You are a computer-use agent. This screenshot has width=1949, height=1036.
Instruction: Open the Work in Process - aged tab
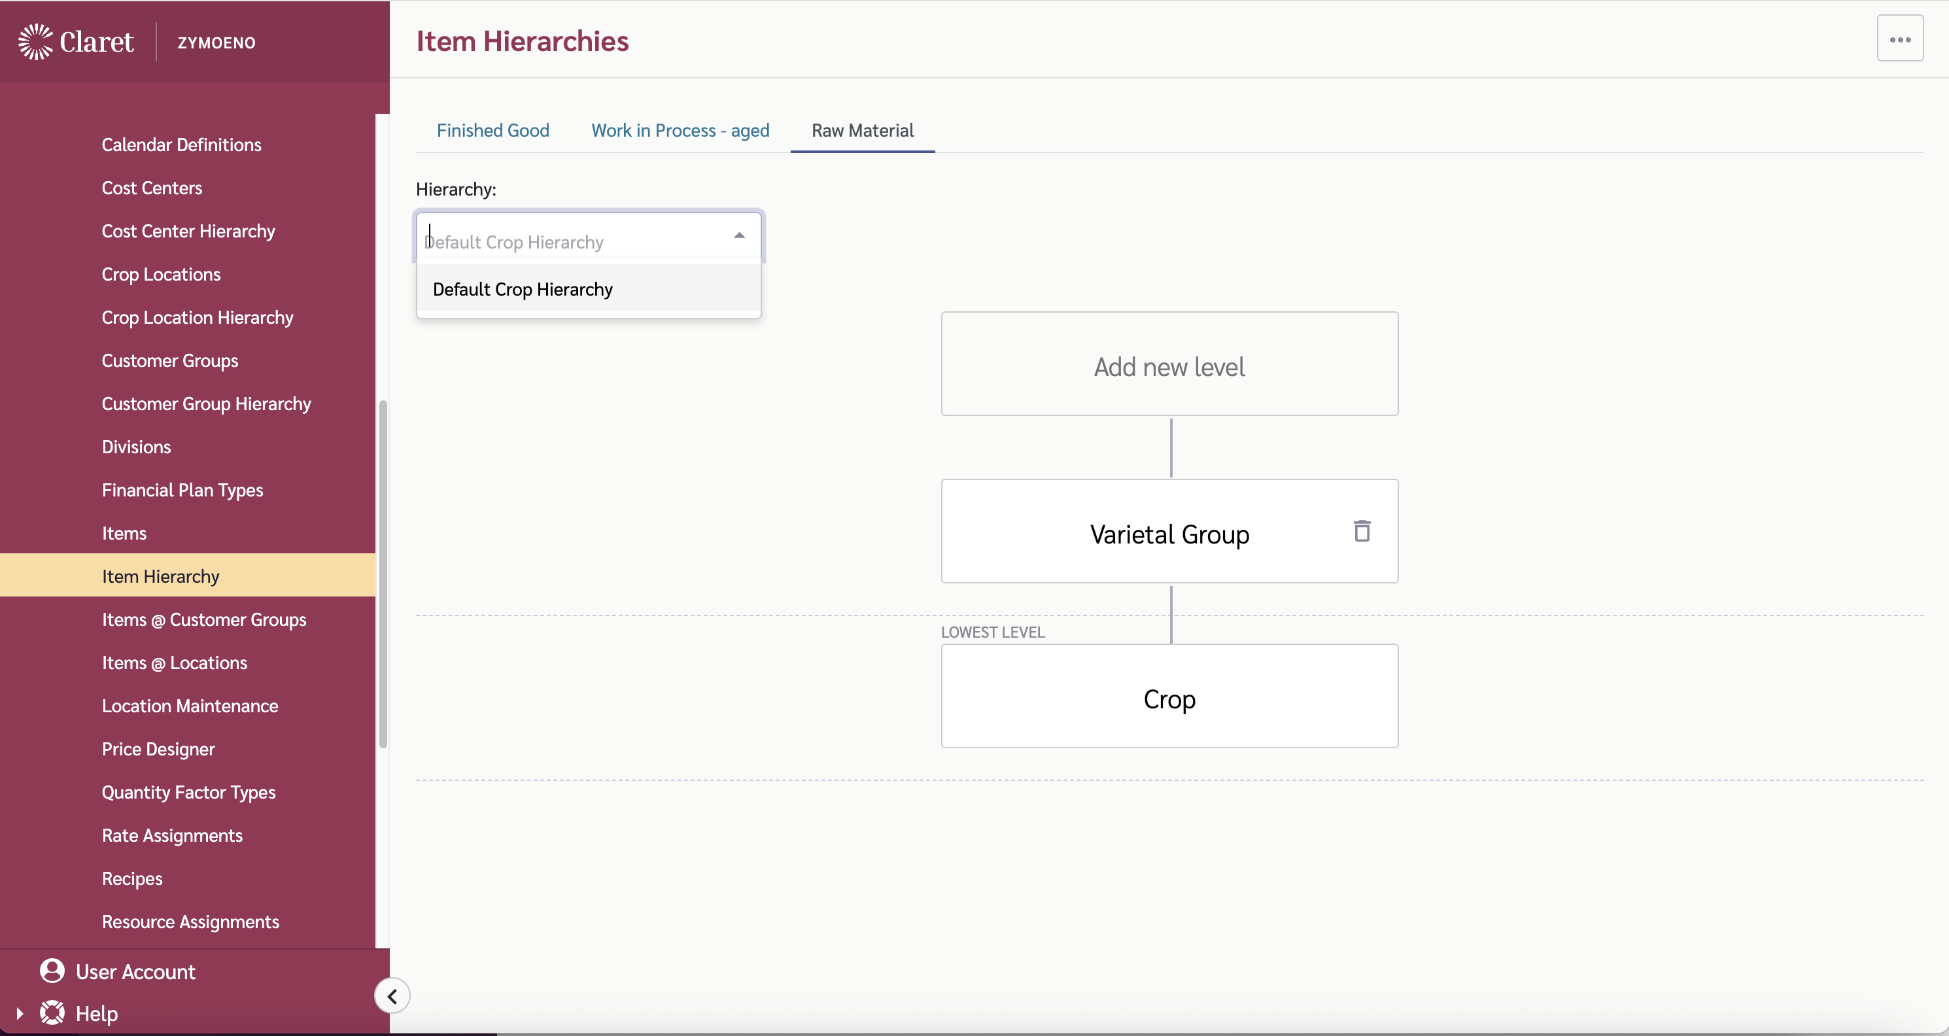(680, 130)
